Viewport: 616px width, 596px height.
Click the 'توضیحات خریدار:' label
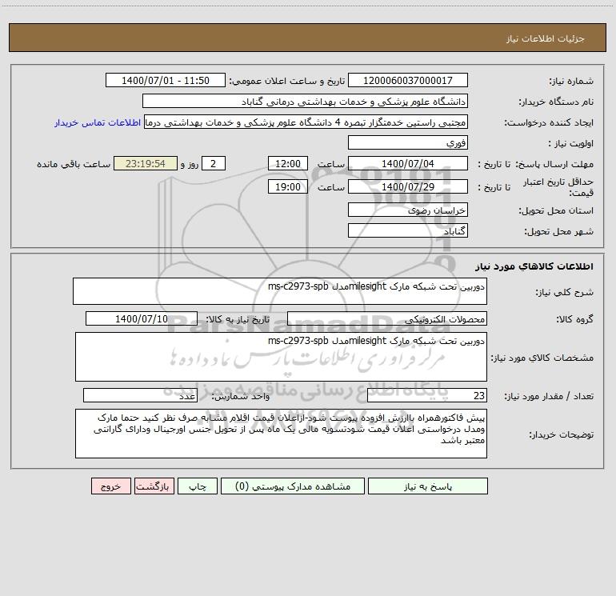click(x=562, y=434)
